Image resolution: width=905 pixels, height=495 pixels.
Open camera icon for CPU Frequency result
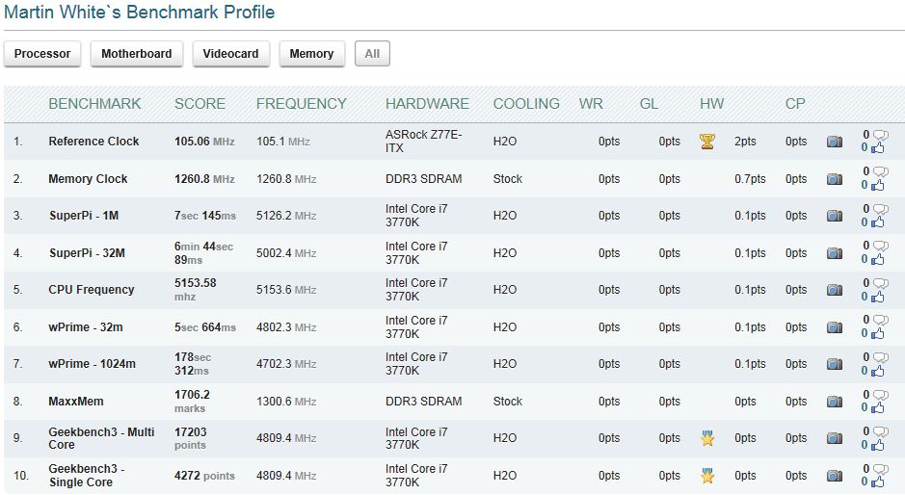[x=835, y=290]
